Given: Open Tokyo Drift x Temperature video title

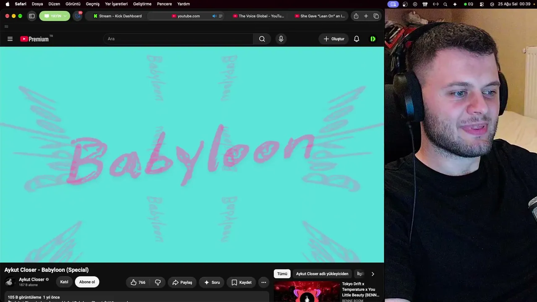Looking at the screenshot, I should (x=360, y=289).
